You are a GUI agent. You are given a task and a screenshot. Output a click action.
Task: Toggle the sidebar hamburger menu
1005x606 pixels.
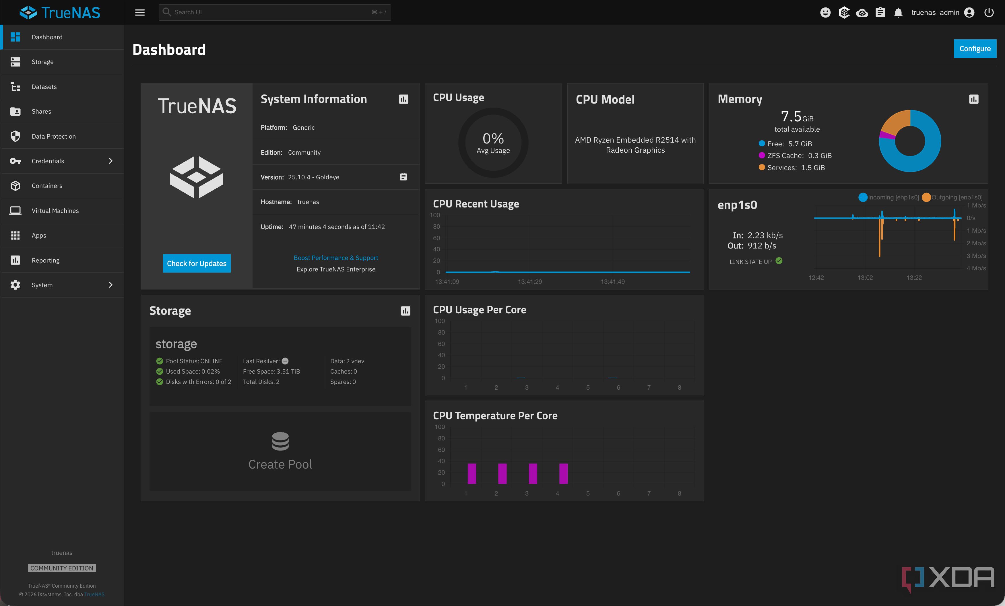point(140,12)
